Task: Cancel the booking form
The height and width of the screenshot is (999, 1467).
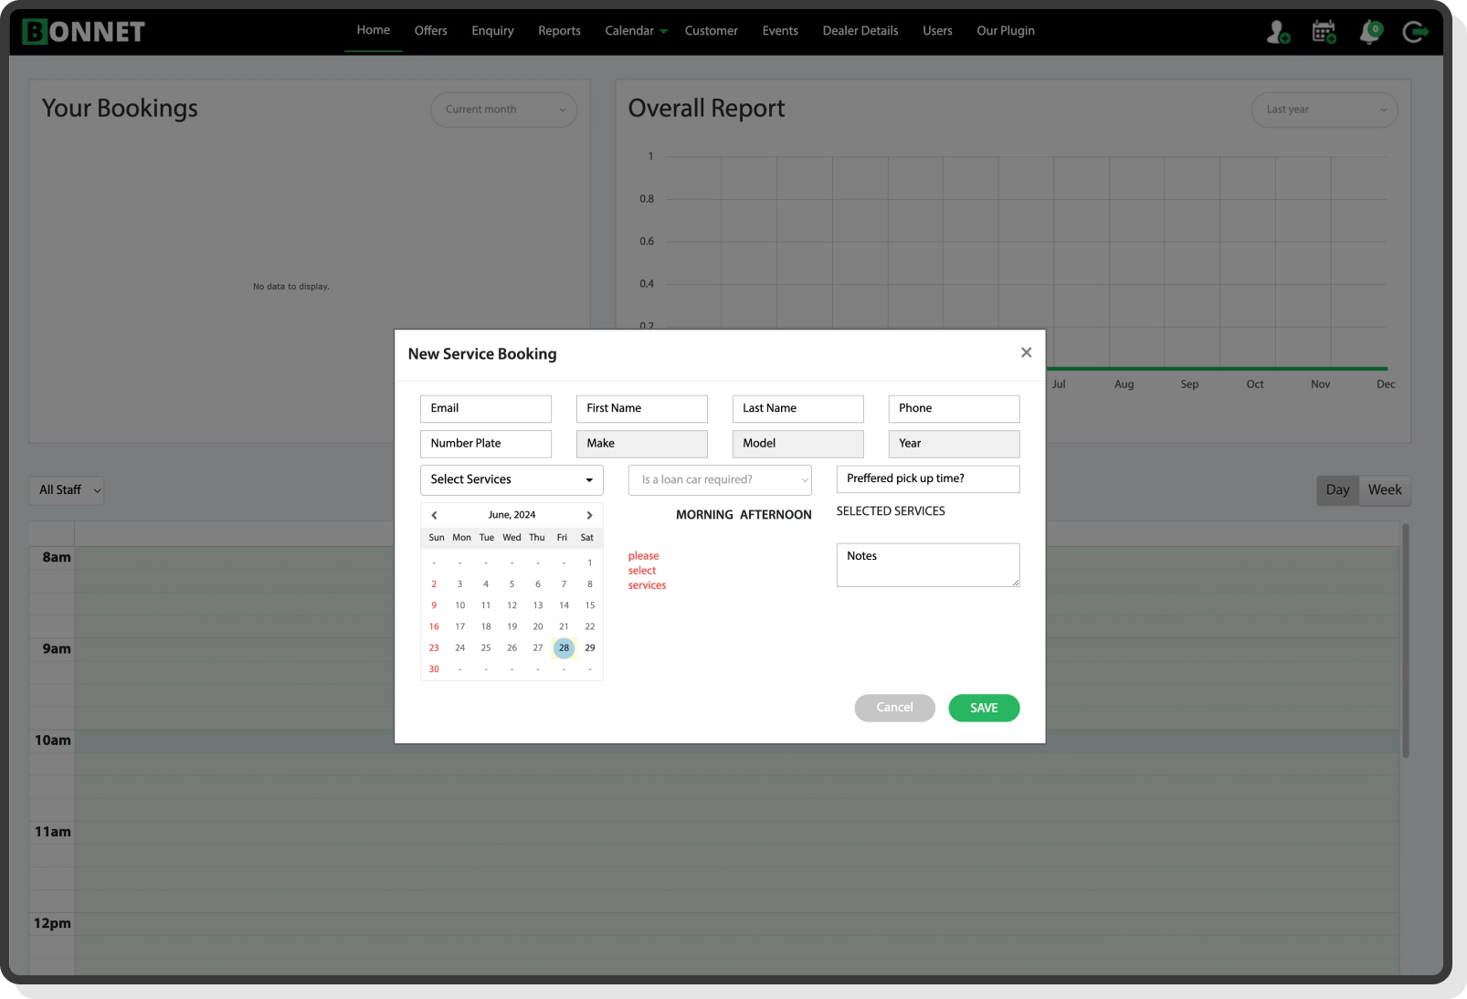Action: [x=894, y=708]
